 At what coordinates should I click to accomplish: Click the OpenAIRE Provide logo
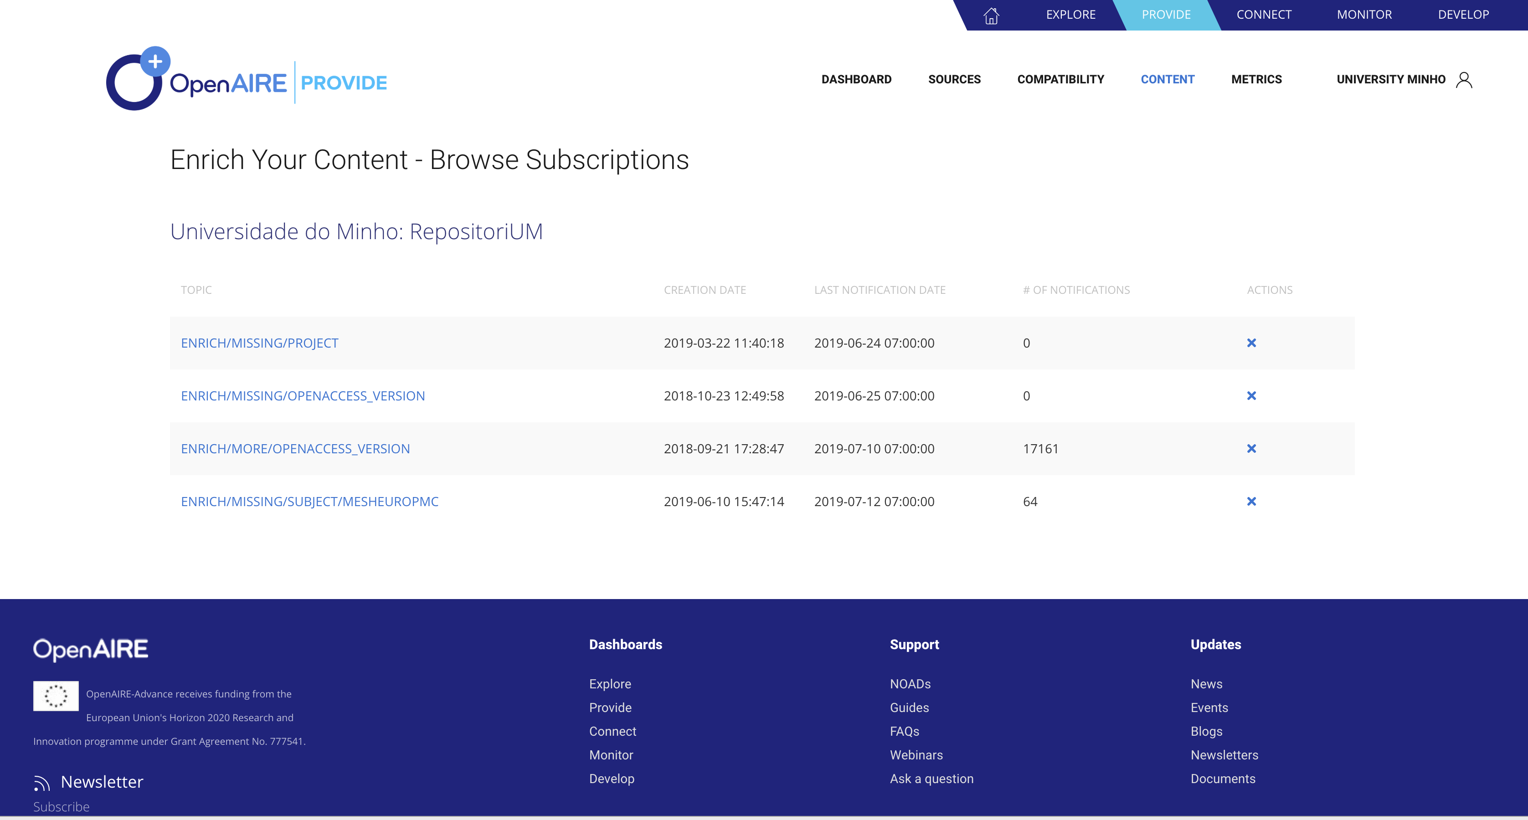[246, 79]
